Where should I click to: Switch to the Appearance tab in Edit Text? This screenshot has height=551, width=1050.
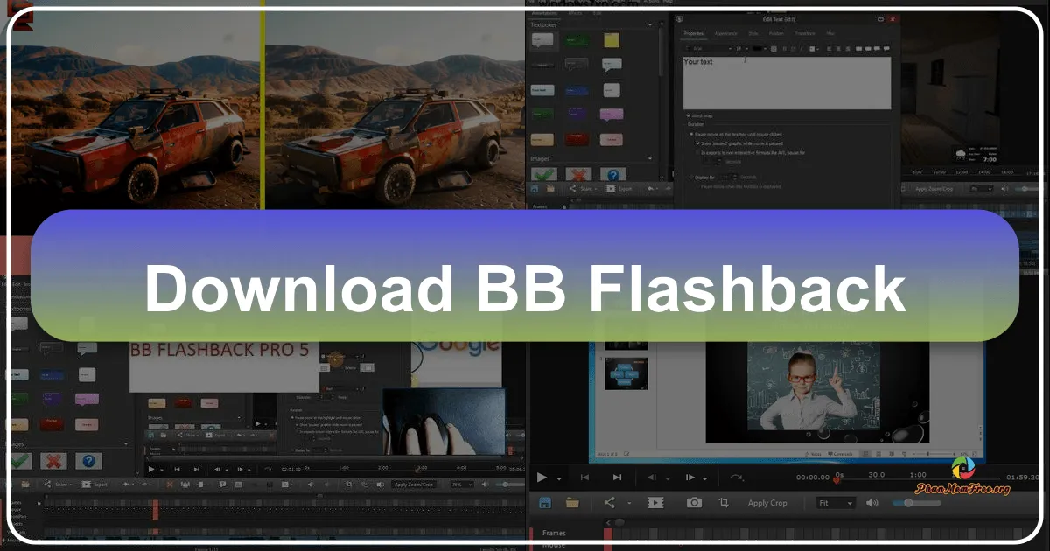click(726, 34)
